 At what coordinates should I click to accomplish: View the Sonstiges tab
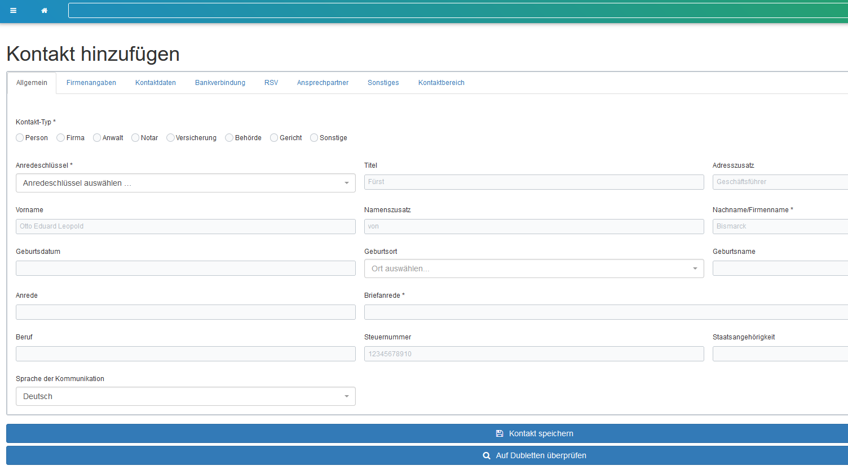coord(383,83)
